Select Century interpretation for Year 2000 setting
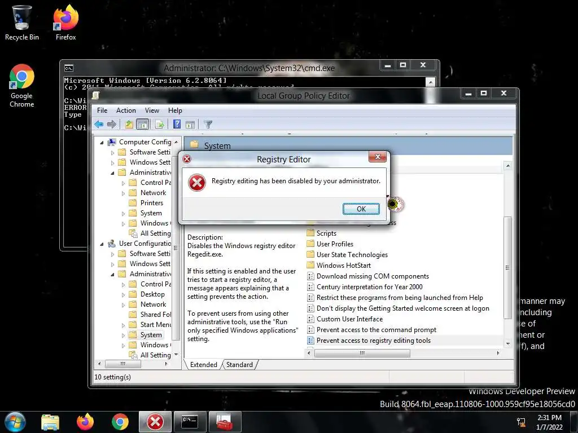578x433 pixels. [369, 287]
